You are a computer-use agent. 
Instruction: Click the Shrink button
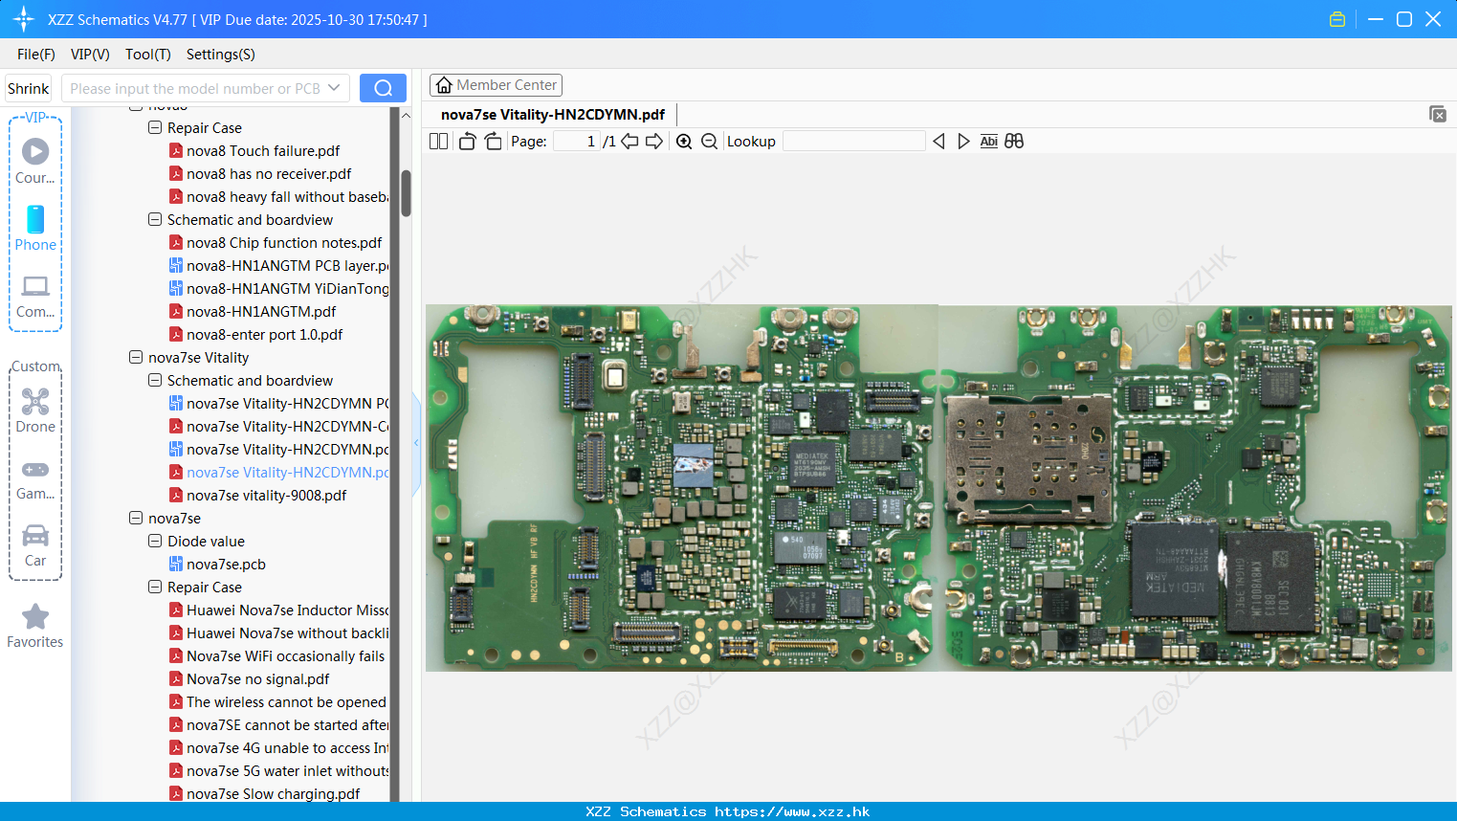pyautogui.click(x=28, y=88)
